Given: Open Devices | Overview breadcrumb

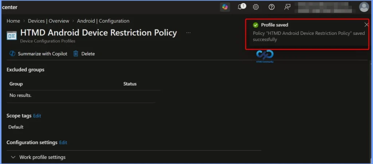Looking at the screenshot, I should click(x=48, y=21).
